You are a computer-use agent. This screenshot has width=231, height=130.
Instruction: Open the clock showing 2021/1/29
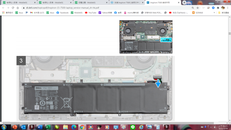(x=223, y=127)
